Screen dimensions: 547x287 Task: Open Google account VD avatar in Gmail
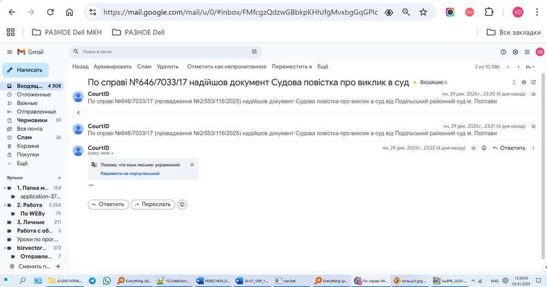pyautogui.click(x=540, y=52)
